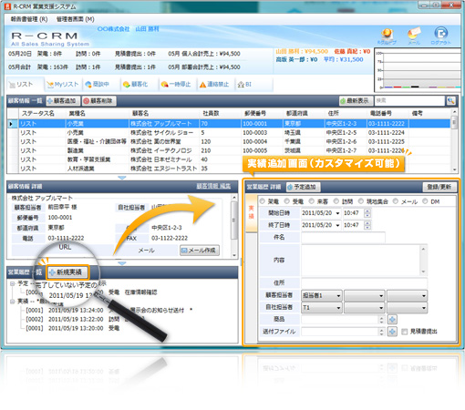The height and width of the screenshot is (410, 465).
Task: Click the 顧客追加 add customer button
Action: coord(63,100)
